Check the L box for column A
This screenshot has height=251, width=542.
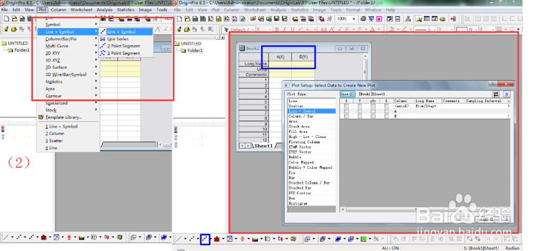[x=386, y=111]
